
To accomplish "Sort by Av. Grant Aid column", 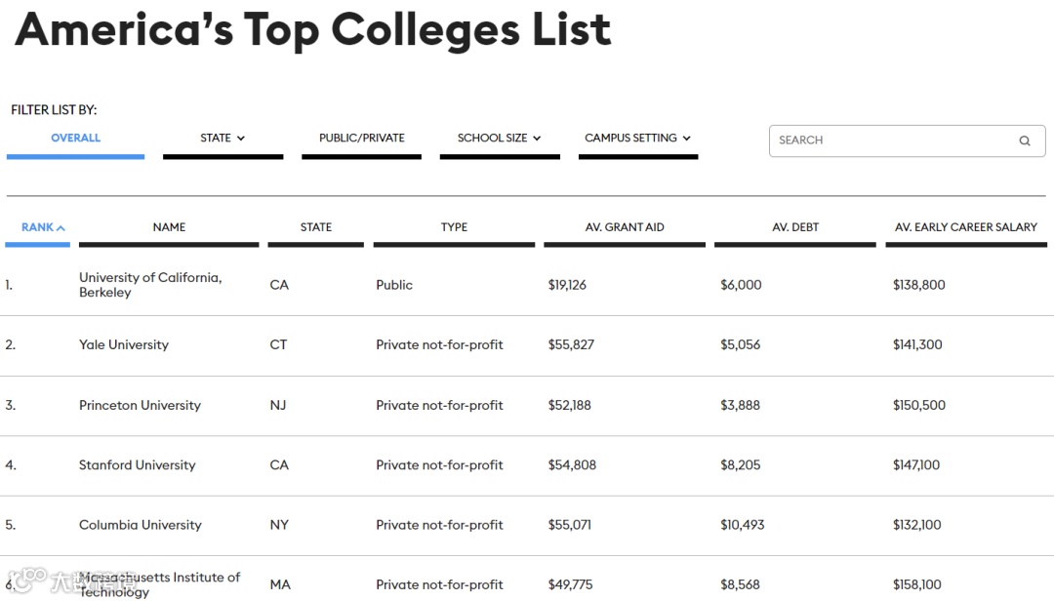I will click(x=625, y=227).
